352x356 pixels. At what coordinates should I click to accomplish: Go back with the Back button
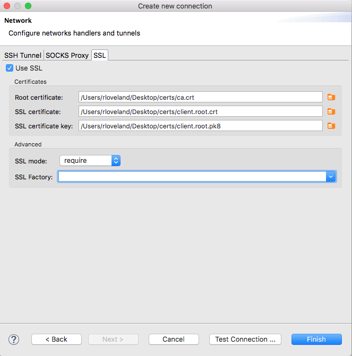coord(56,340)
